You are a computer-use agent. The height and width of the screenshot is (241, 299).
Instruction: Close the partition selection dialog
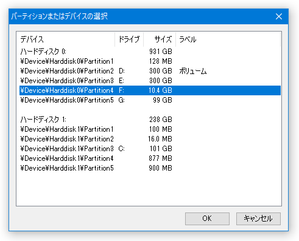(279, 16)
